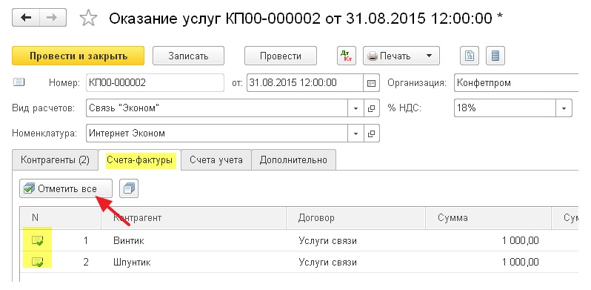The width and height of the screenshot is (591, 290).
Task: Open Вид расчетов item via its open icon
Action: (x=371, y=108)
